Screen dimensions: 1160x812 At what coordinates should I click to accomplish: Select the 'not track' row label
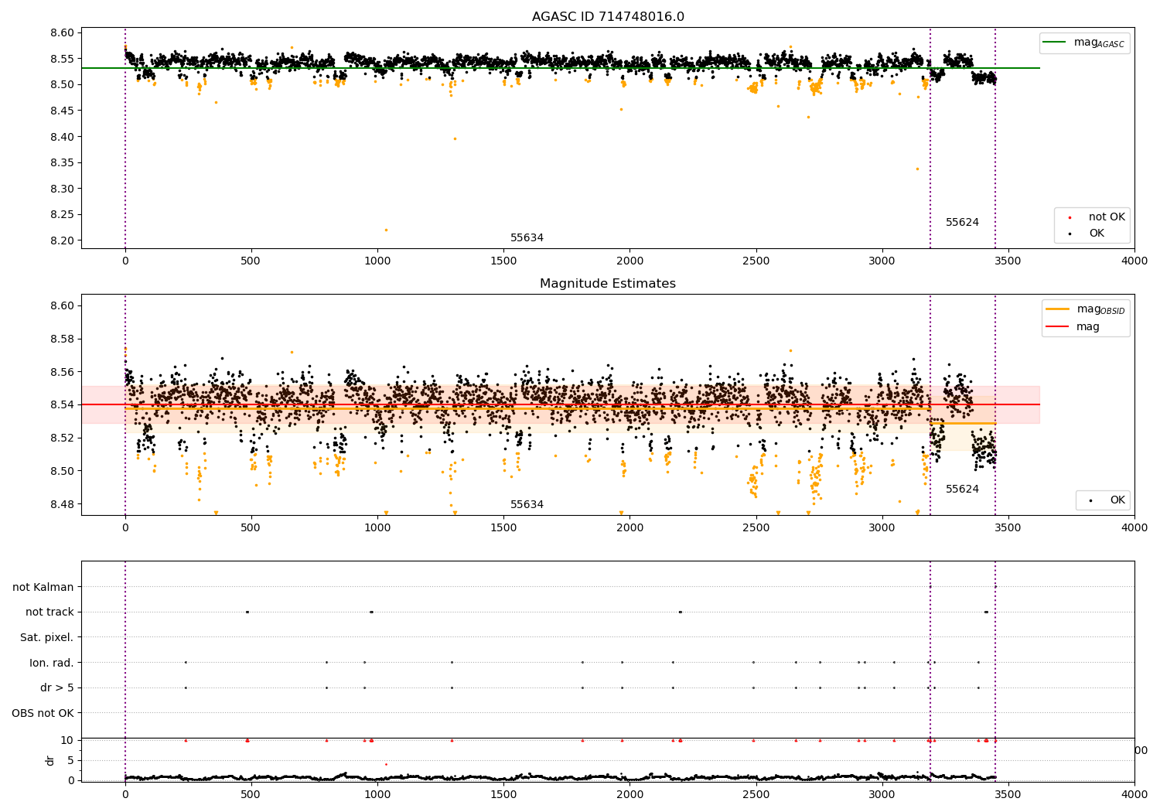49,612
